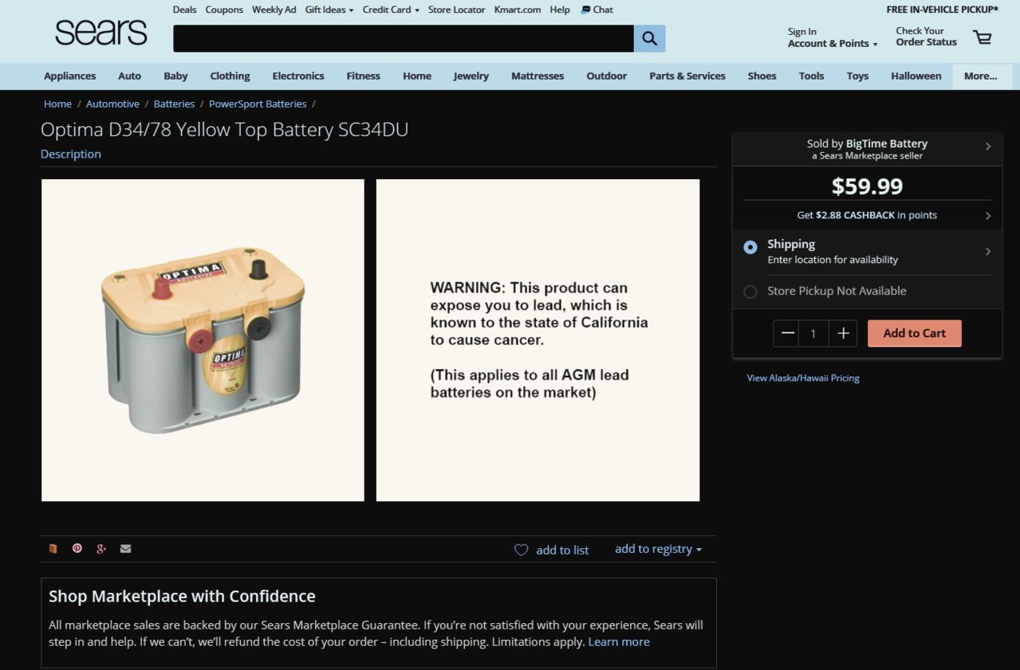
Task: Open the shopping cart icon
Action: [983, 37]
